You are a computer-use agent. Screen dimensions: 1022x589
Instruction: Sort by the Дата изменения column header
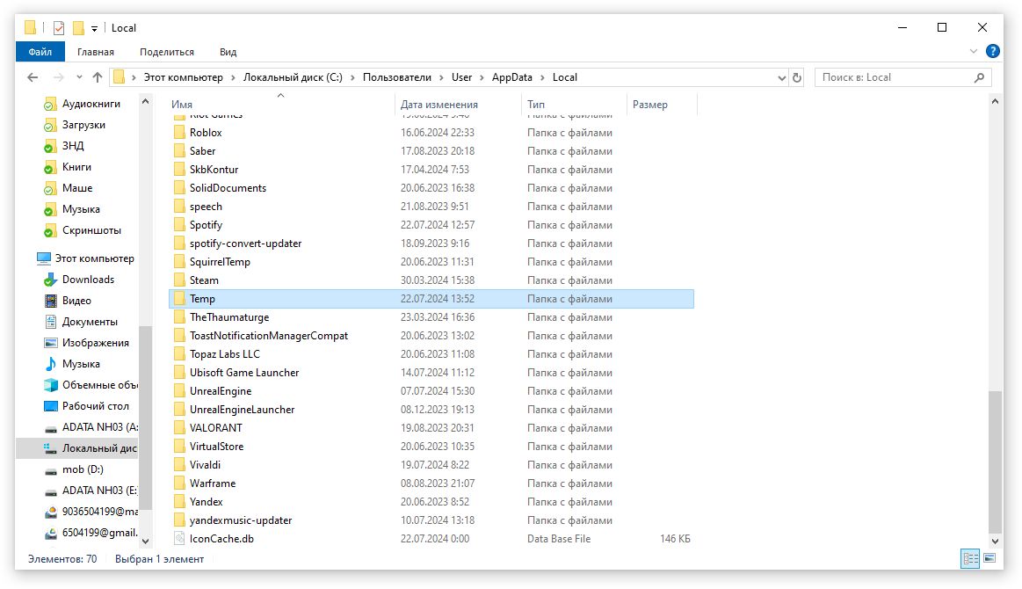point(439,105)
